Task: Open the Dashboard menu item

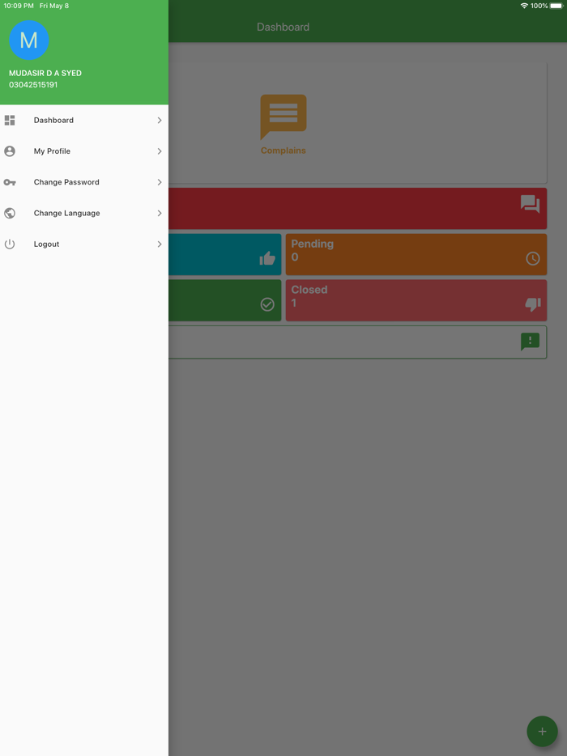Action: pyautogui.click(x=84, y=120)
